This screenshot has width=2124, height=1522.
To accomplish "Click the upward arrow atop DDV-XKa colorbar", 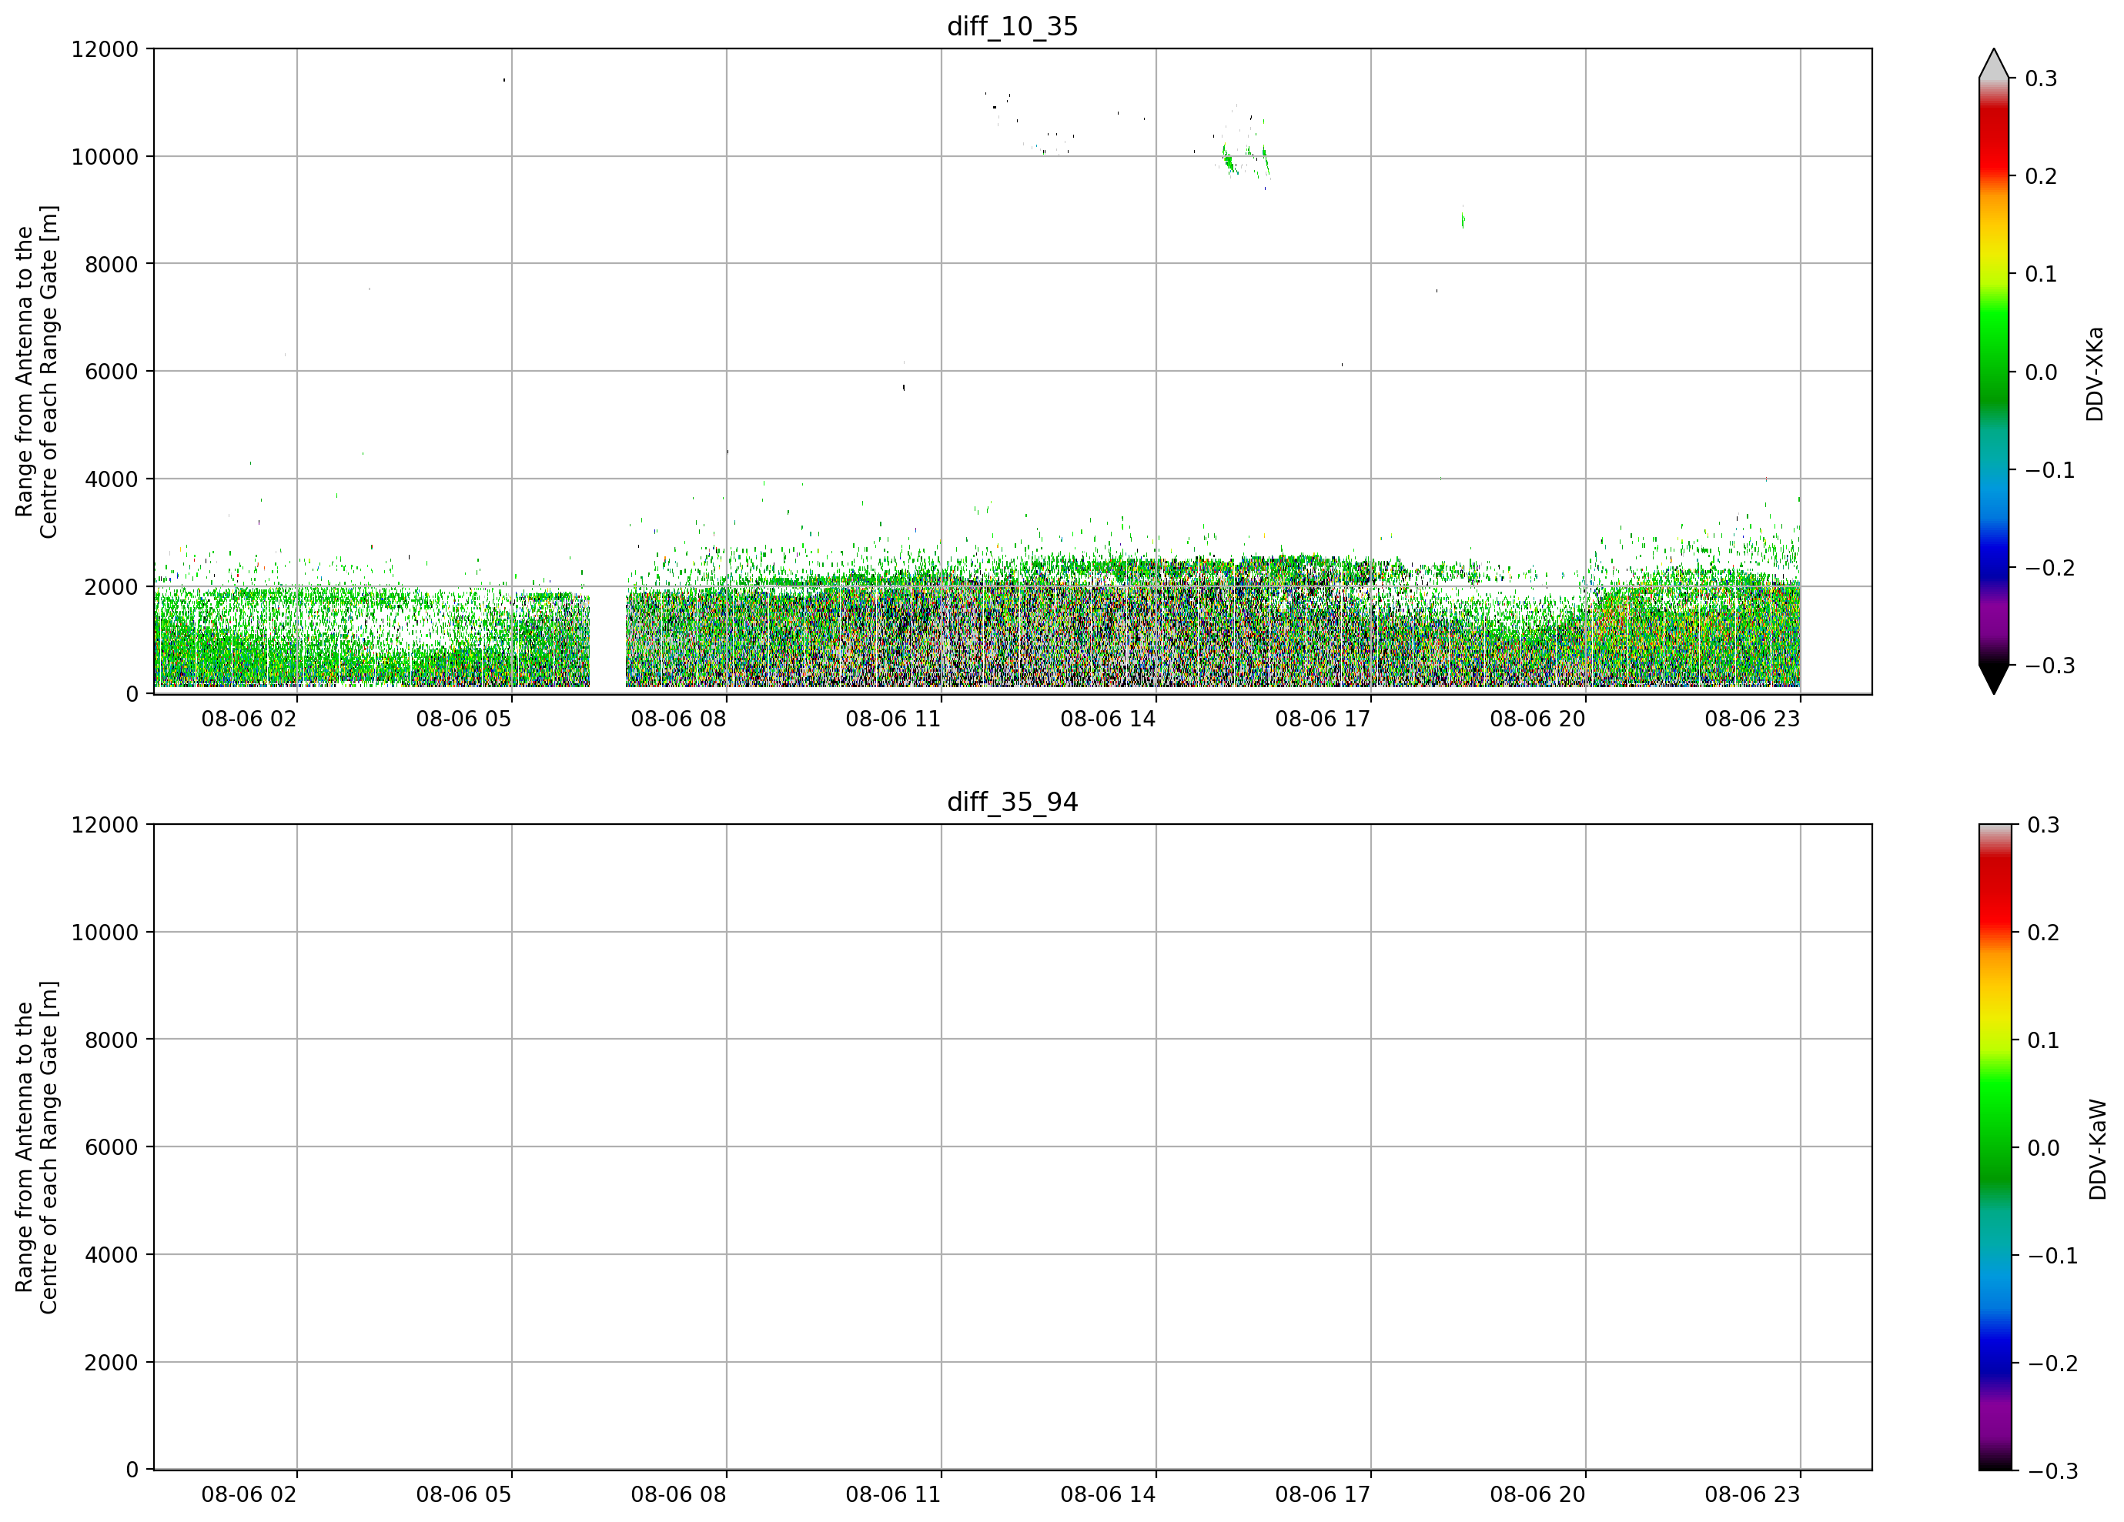I will click(1994, 64).
